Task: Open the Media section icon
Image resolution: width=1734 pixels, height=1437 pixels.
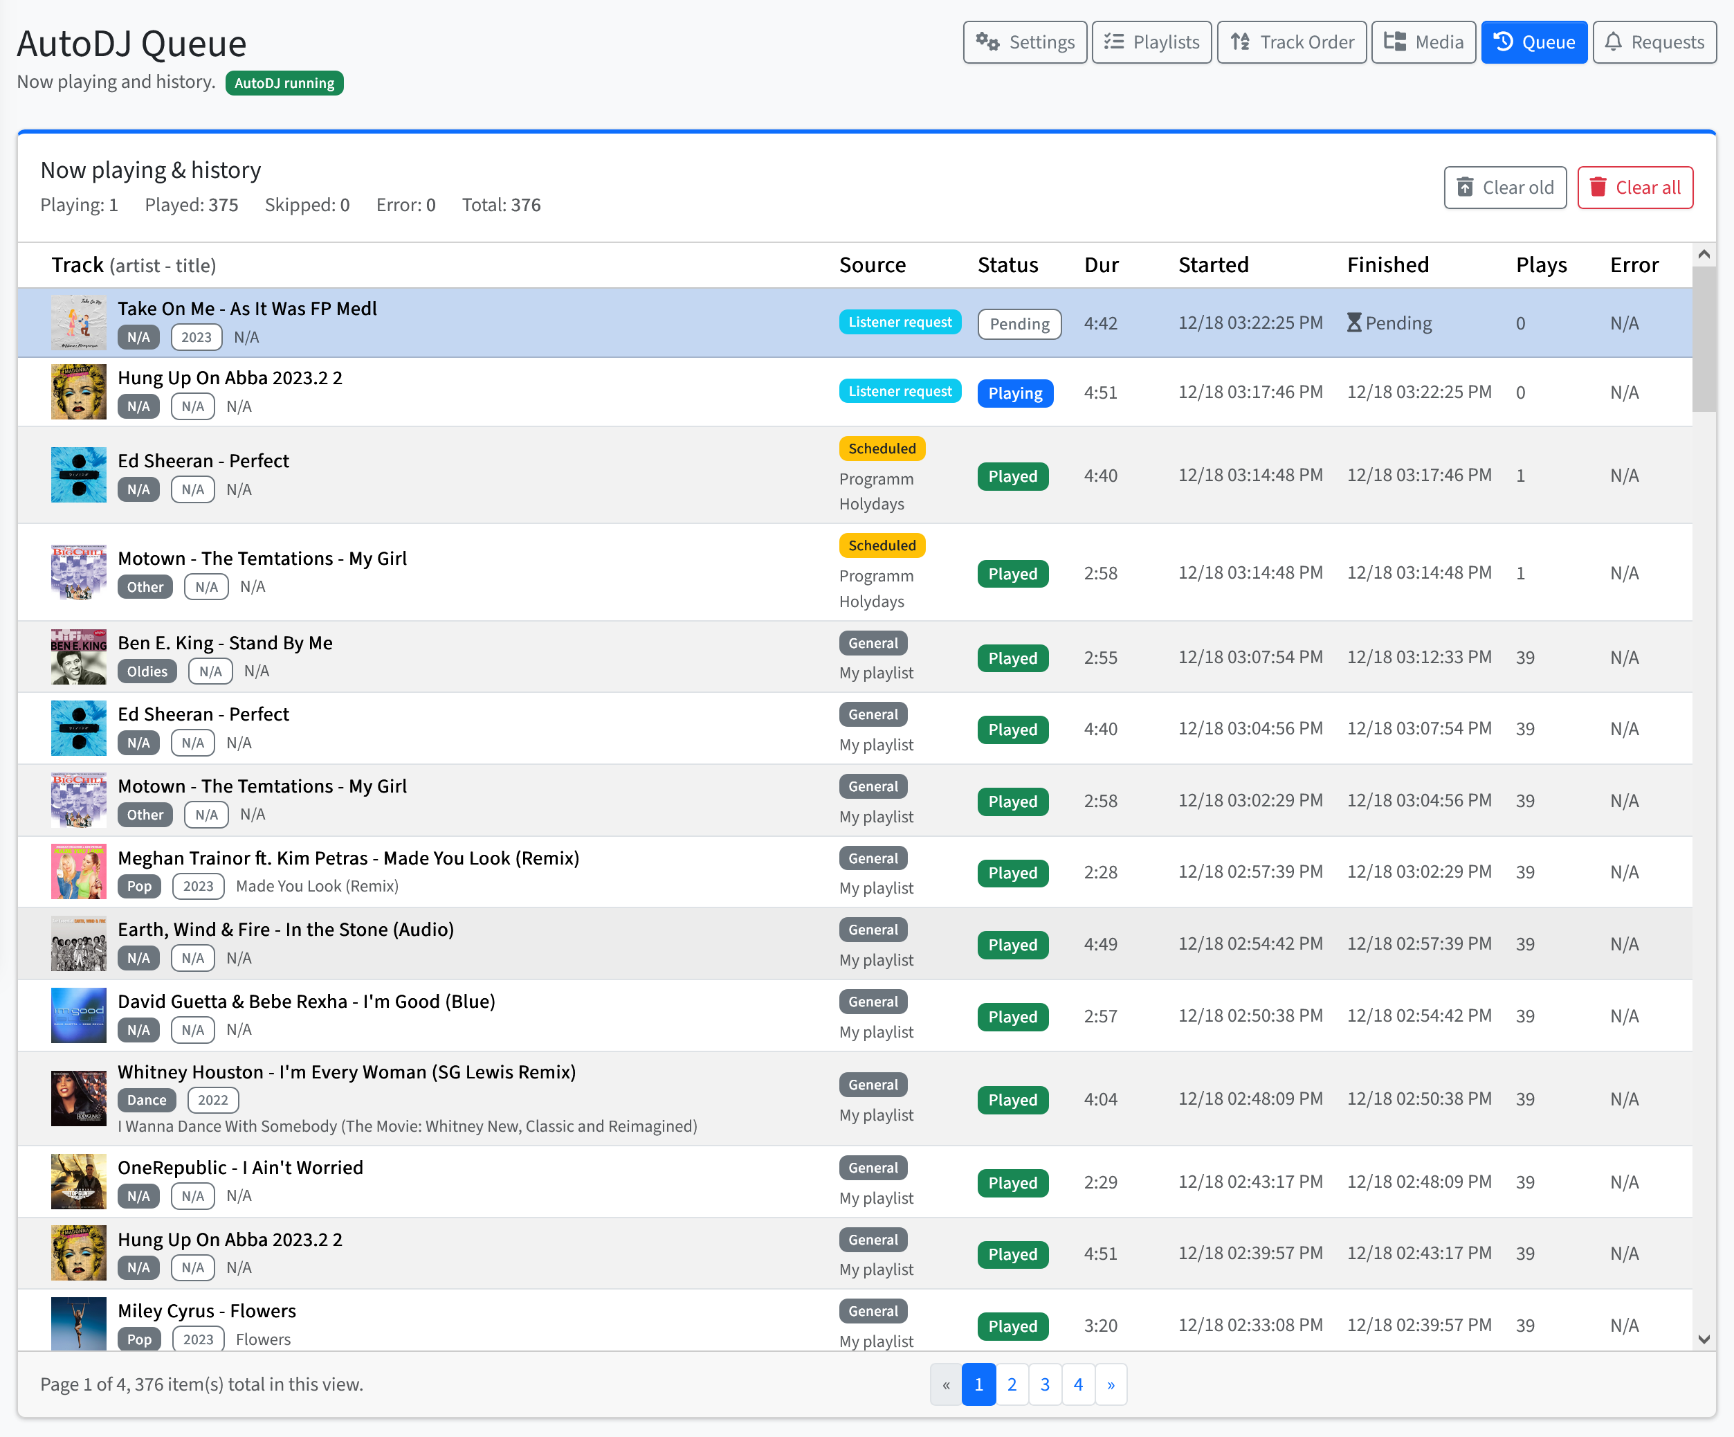Action: 1395,42
